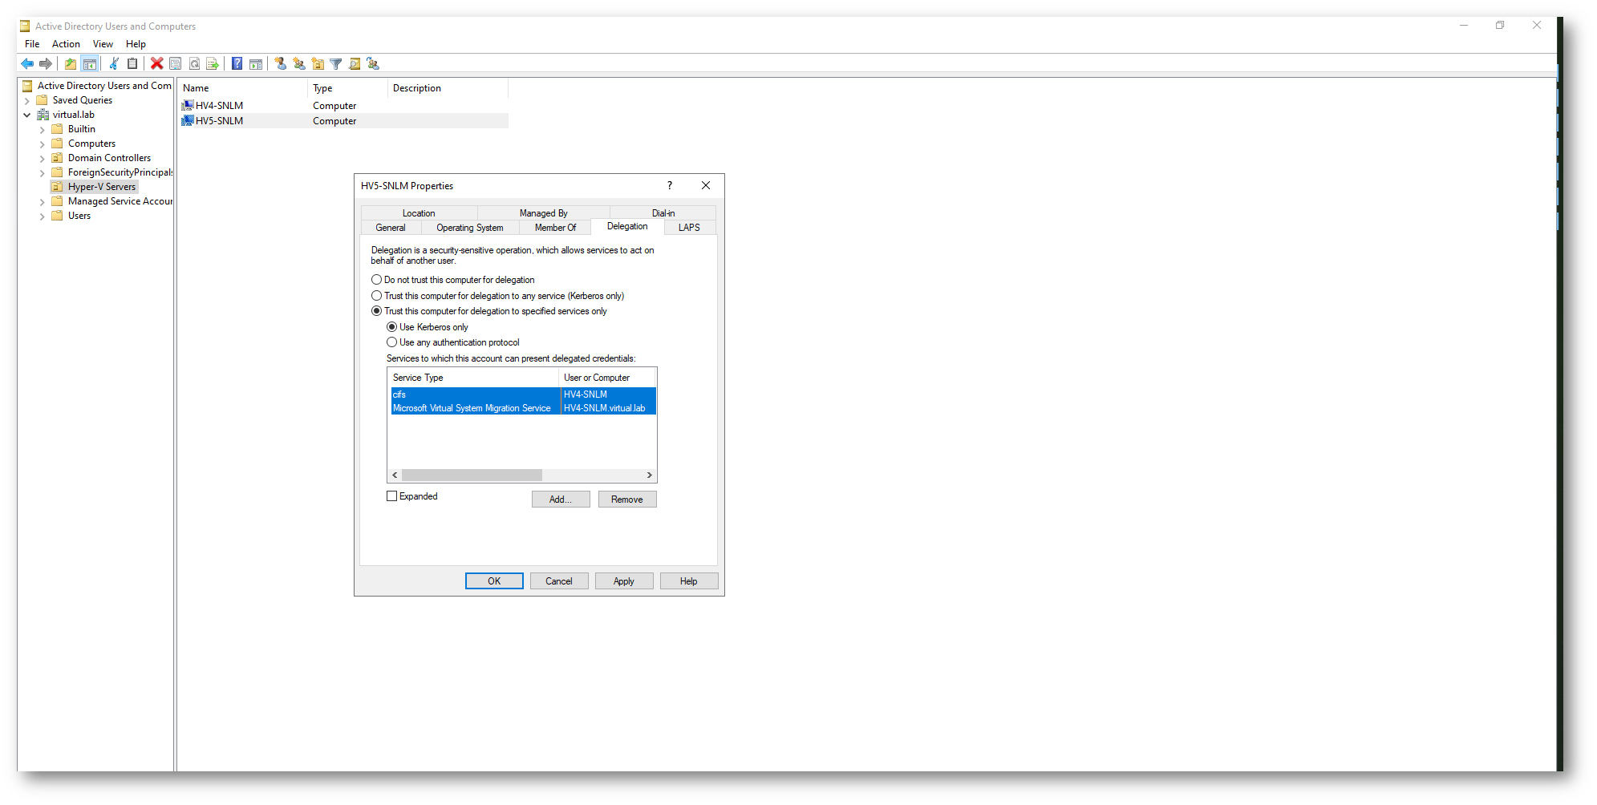The width and height of the screenshot is (1597, 805).
Task: Click the Help button in Properties dialog
Action: tap(689, 581)
